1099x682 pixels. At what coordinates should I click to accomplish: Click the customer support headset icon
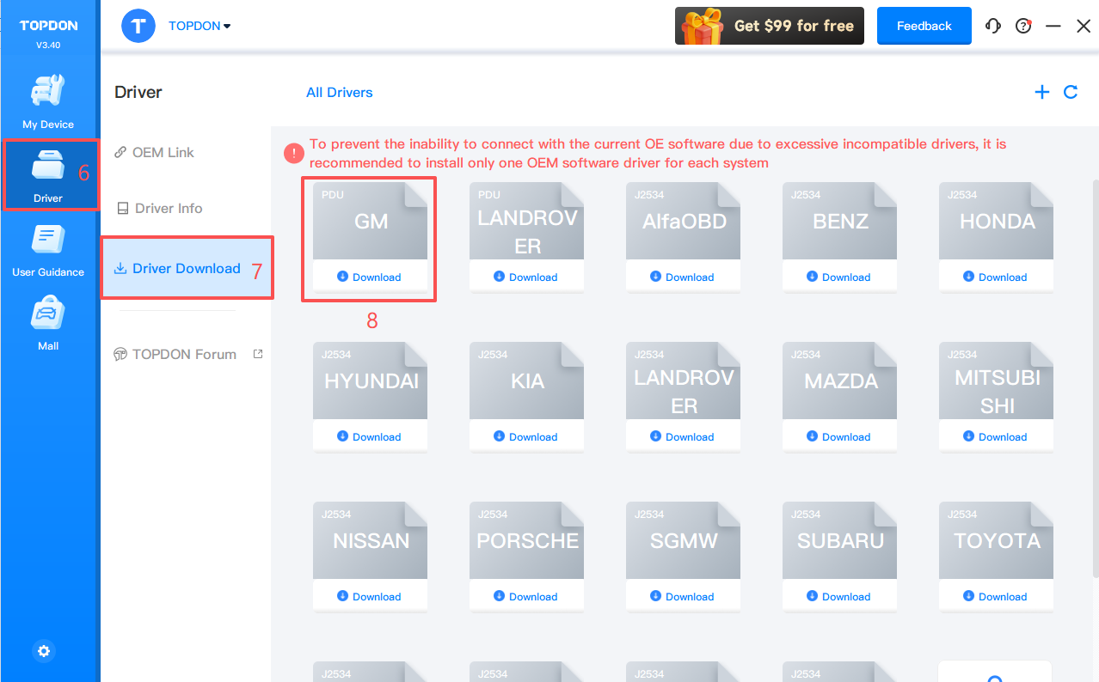pyautogui.click(x=993, y=26)
